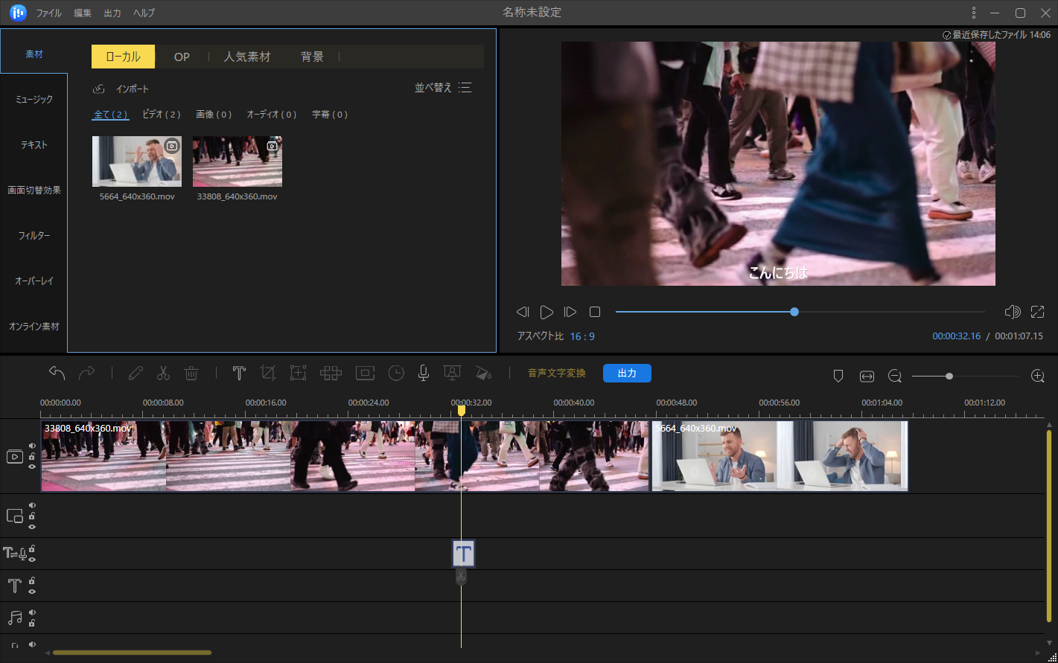Image resolution: width=1058 pixels, height=663 pixels.
Task: Open the ヘルプ menu
Action: (144, 13)
